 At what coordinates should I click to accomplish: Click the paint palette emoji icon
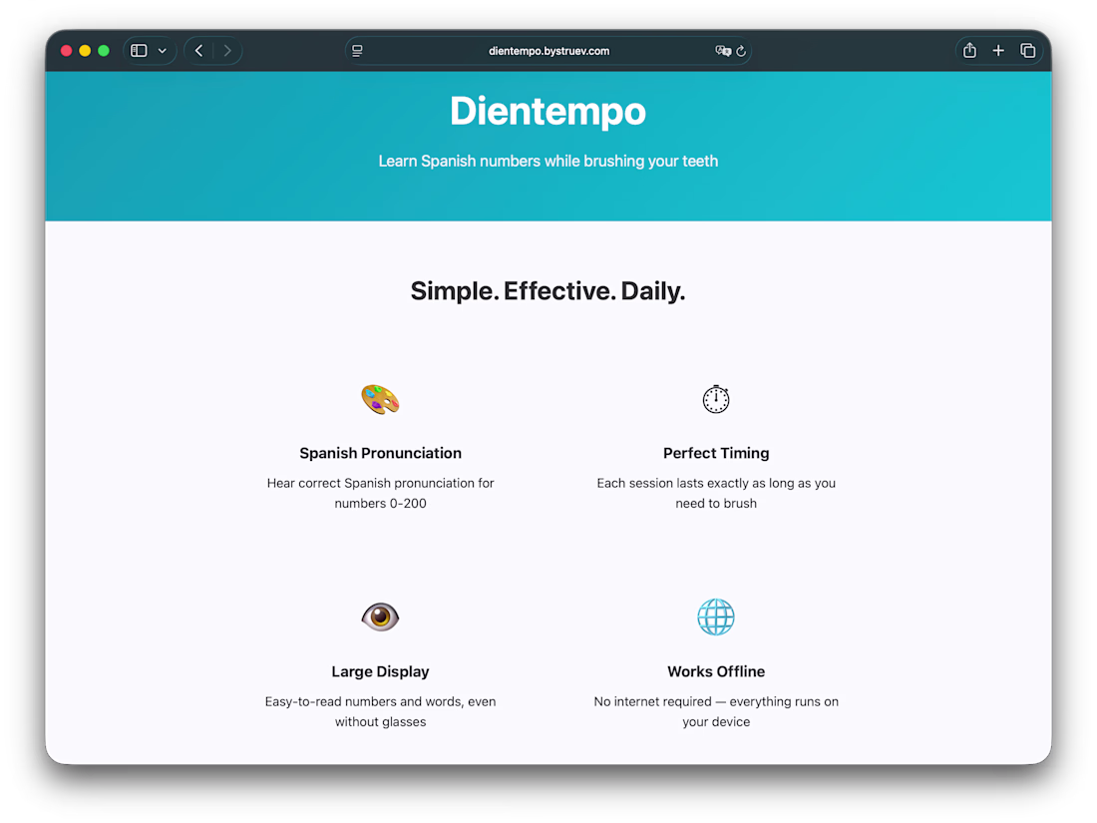[x=380, y=400]
